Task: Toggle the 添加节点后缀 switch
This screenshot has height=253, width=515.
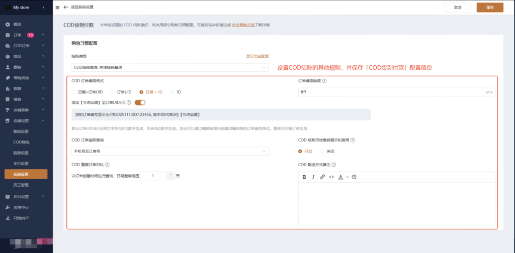Action: [x=140, y=103]
